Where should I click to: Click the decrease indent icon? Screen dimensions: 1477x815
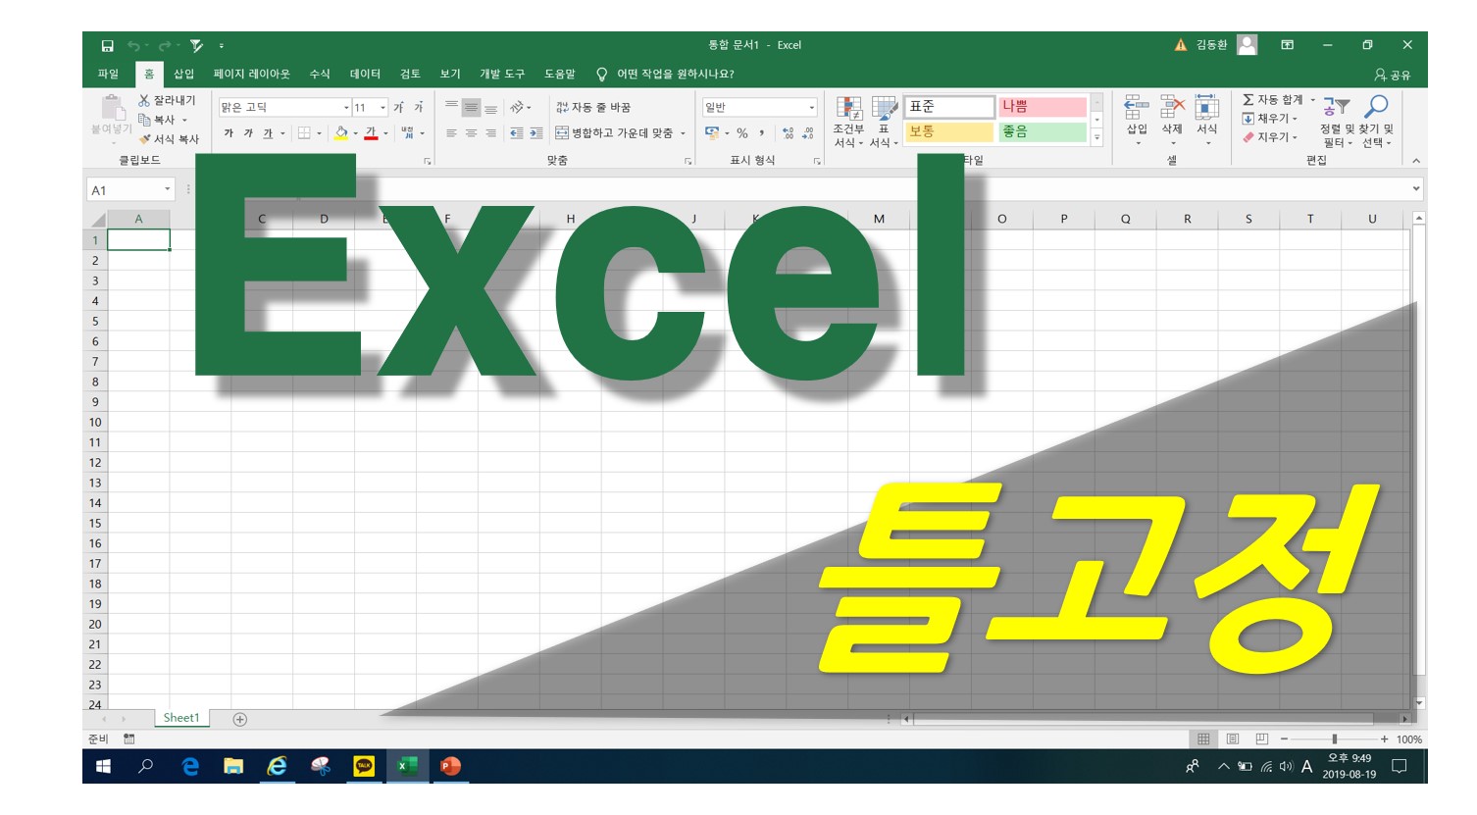click(516, 133)
